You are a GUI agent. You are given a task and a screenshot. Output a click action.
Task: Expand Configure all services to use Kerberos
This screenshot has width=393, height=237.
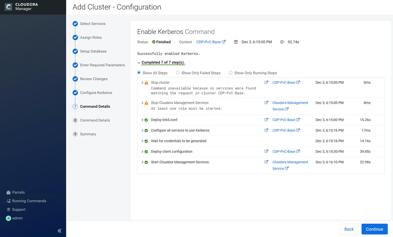[142, 130]
